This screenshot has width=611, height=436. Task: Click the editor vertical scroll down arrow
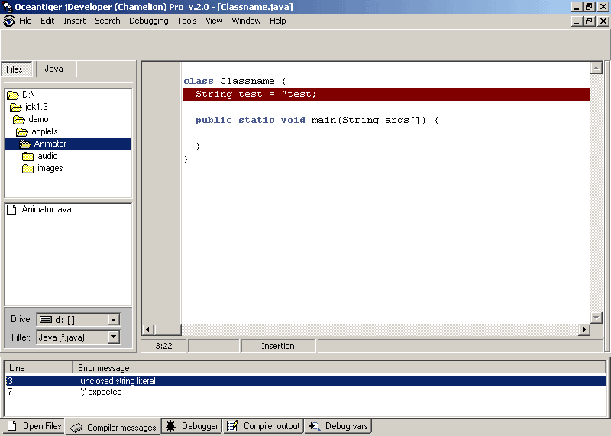click(596, 318)
